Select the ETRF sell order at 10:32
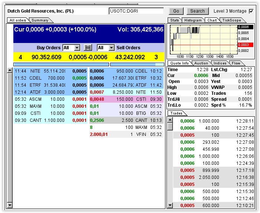Viewport: 260px width, 213px height. [126, 78]
